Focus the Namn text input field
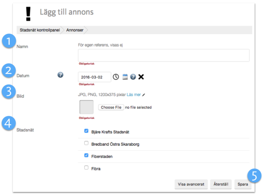The width and height of the screenshot is (263, 196). [164, 55]
